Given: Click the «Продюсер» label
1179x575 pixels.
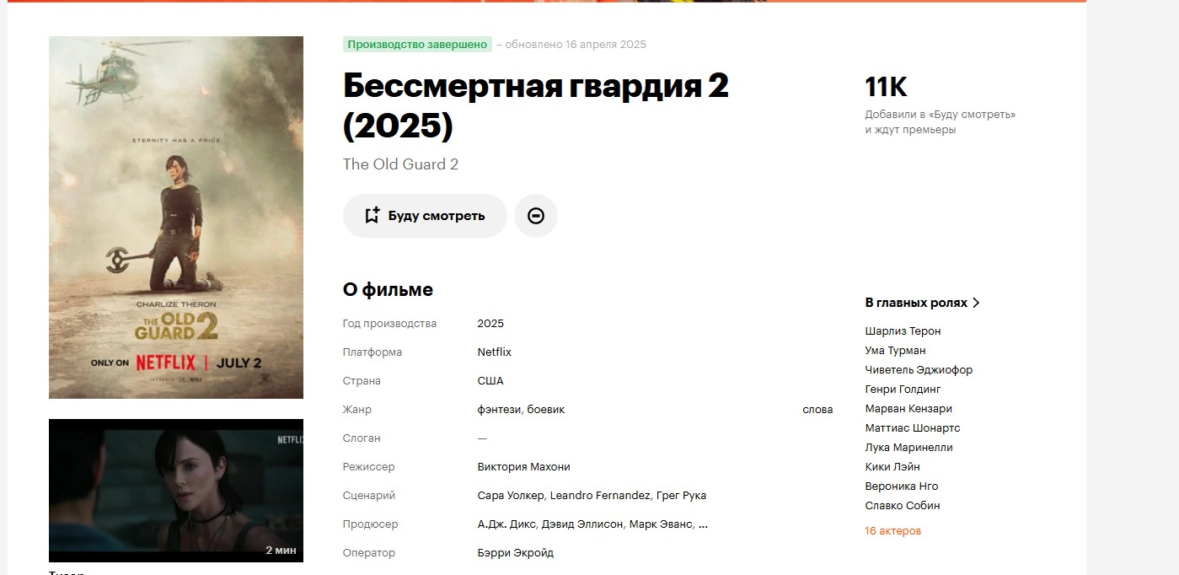Looking at the screenshot, I should [371, 524].
